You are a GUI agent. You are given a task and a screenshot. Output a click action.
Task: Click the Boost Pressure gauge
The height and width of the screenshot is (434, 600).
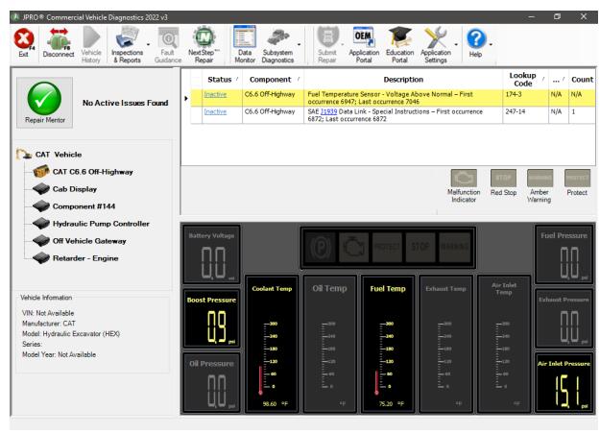coord(211,319)
